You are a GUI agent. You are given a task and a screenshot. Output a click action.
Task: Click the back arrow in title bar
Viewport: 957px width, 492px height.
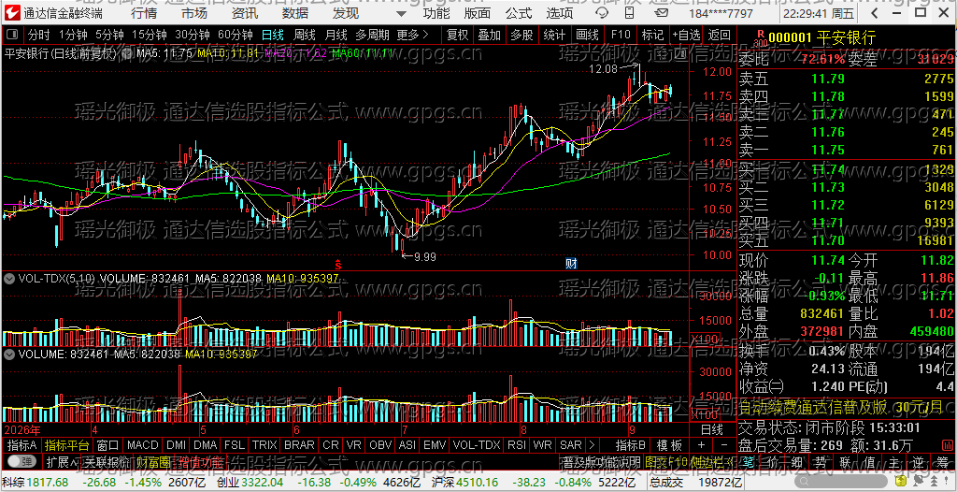pos(875,13)
